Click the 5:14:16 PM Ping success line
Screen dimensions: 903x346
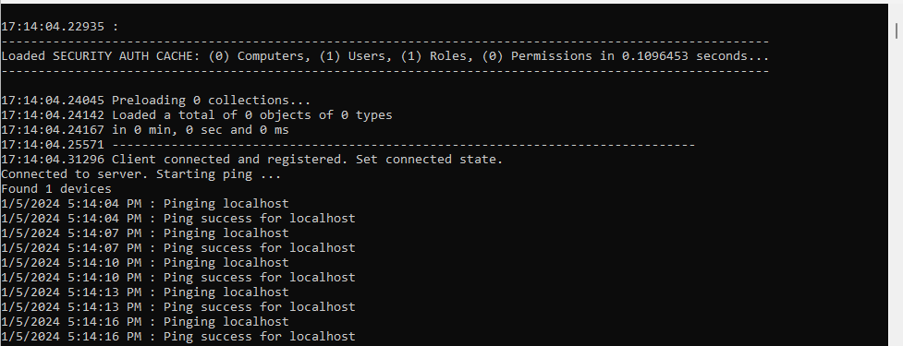click(x=178, y=336)
